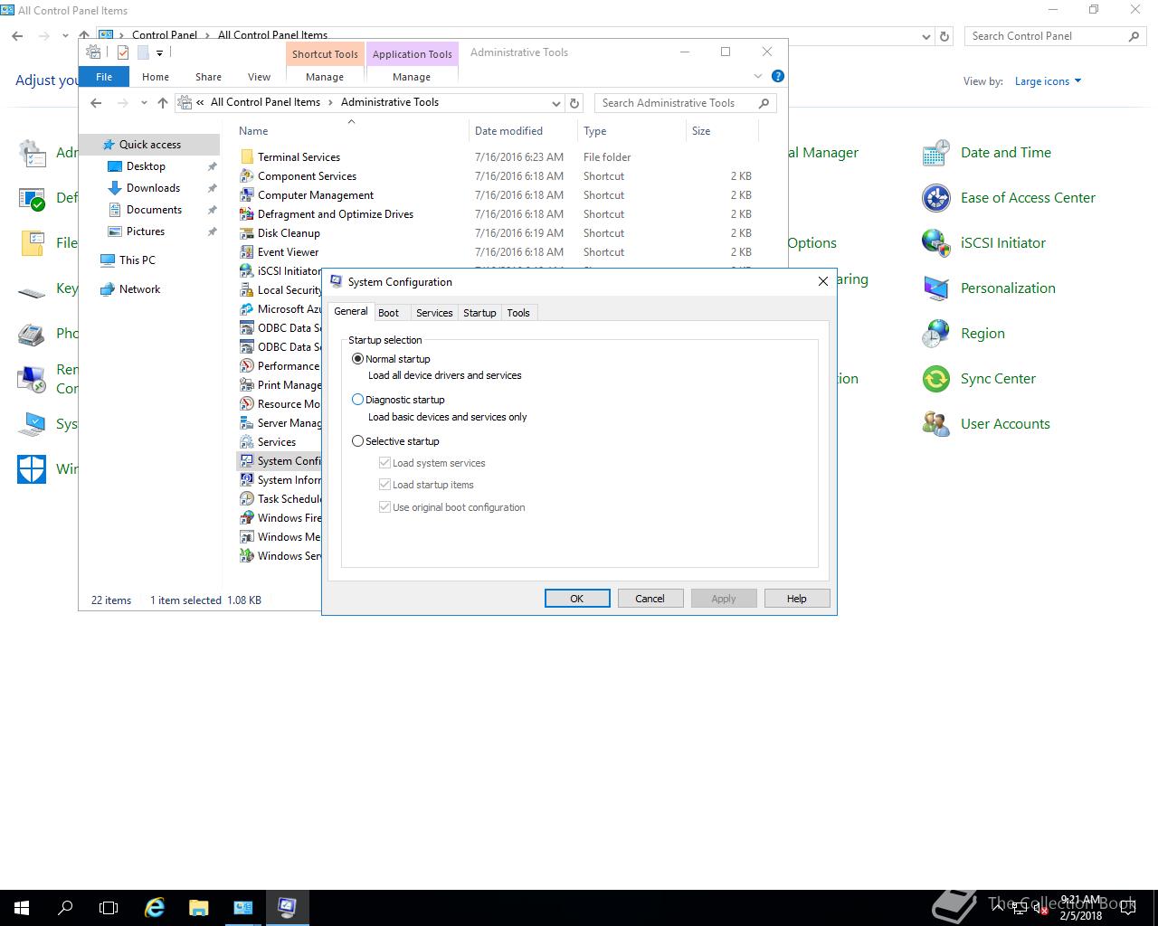This screenshot has width=1158, height=926.
Task: Open Internet Explorer from the taskbar
Action: [x=155, y=907]
